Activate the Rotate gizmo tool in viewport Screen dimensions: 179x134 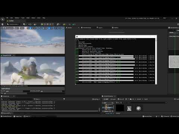(33, 28)
